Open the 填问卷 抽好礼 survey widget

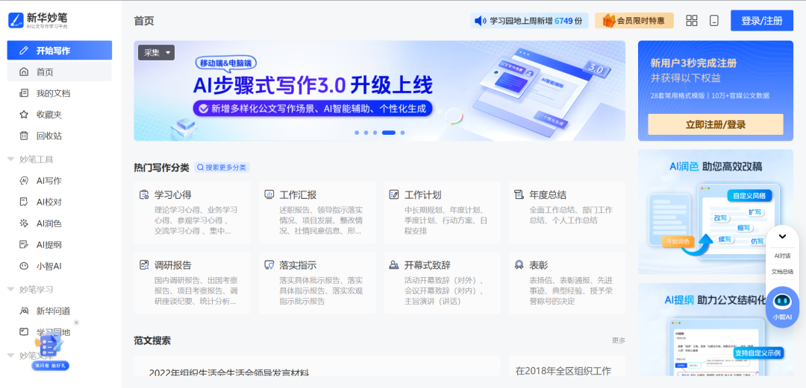[50, 352]
